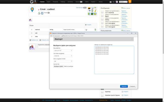Click the Выберите файл button
Image resolution: width=164 pixels, height=102 pixels.
(58, 66)
